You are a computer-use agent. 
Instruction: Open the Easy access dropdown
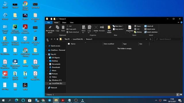pyautogui.click(x=118, y=29)
